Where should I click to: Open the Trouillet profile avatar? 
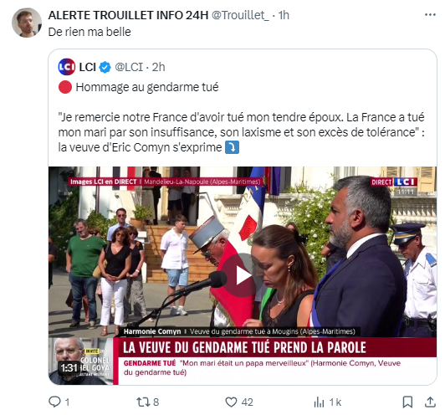pos(27,23)
